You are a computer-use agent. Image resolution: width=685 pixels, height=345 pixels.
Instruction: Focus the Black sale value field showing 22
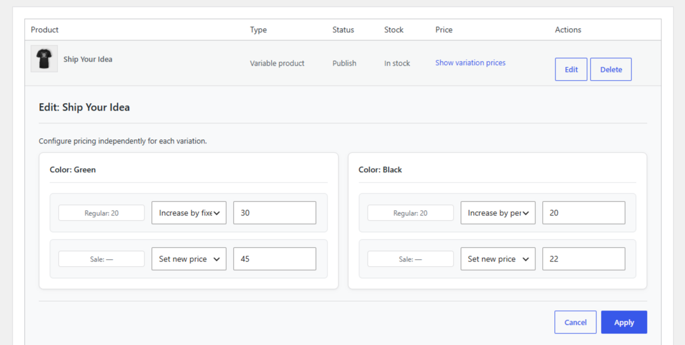point(584,259)
